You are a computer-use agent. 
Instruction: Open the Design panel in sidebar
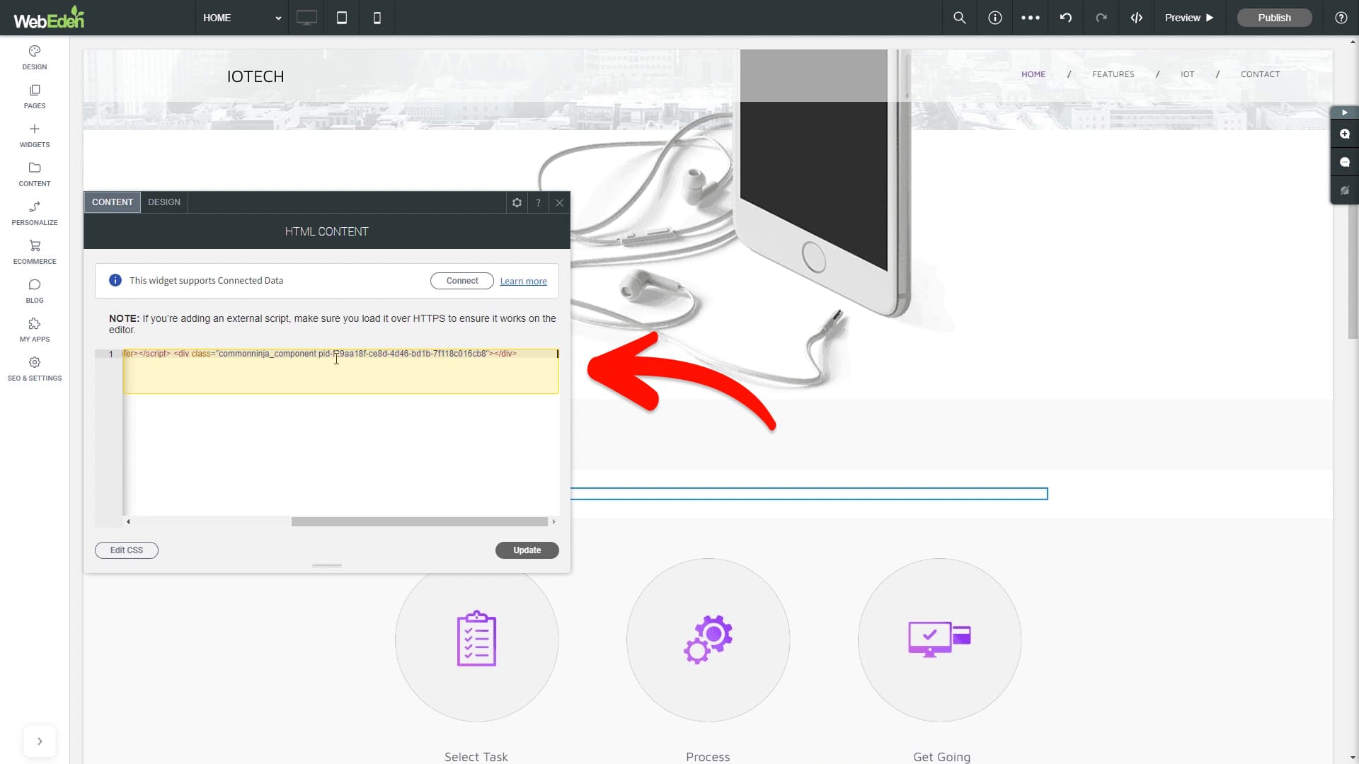pos(34,58)
